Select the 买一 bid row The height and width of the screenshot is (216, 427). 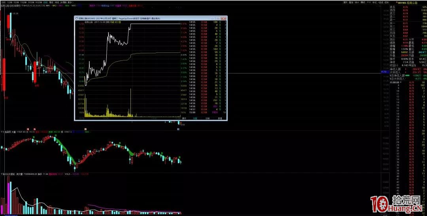click(407, 23)
